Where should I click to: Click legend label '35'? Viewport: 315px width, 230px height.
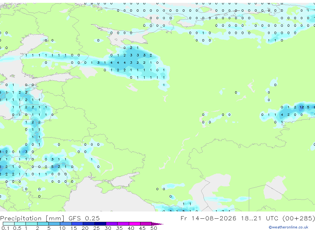(119, 228)
